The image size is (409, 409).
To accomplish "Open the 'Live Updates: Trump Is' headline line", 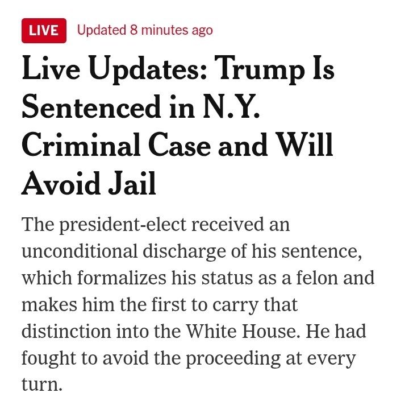I will pyautogui.click(x=178, y=71).
